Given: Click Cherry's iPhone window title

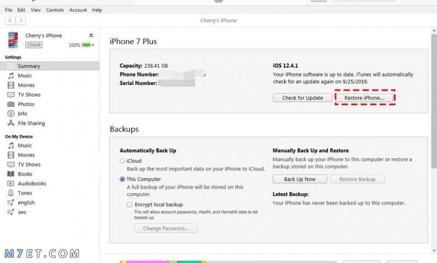Looking at the screenshot, I should tap(218, 21).
